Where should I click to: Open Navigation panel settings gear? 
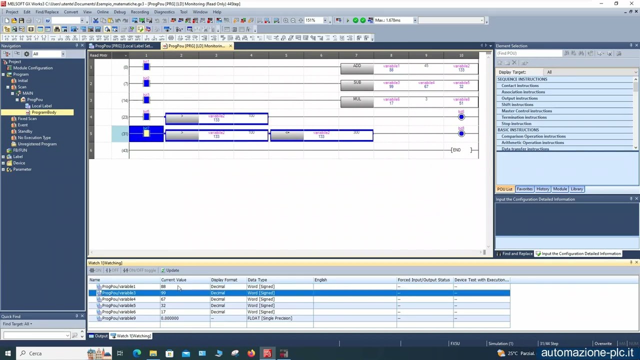pos(26,54)
